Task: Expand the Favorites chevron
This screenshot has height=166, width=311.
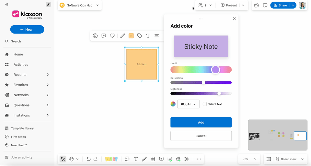Action: [48, 85]
